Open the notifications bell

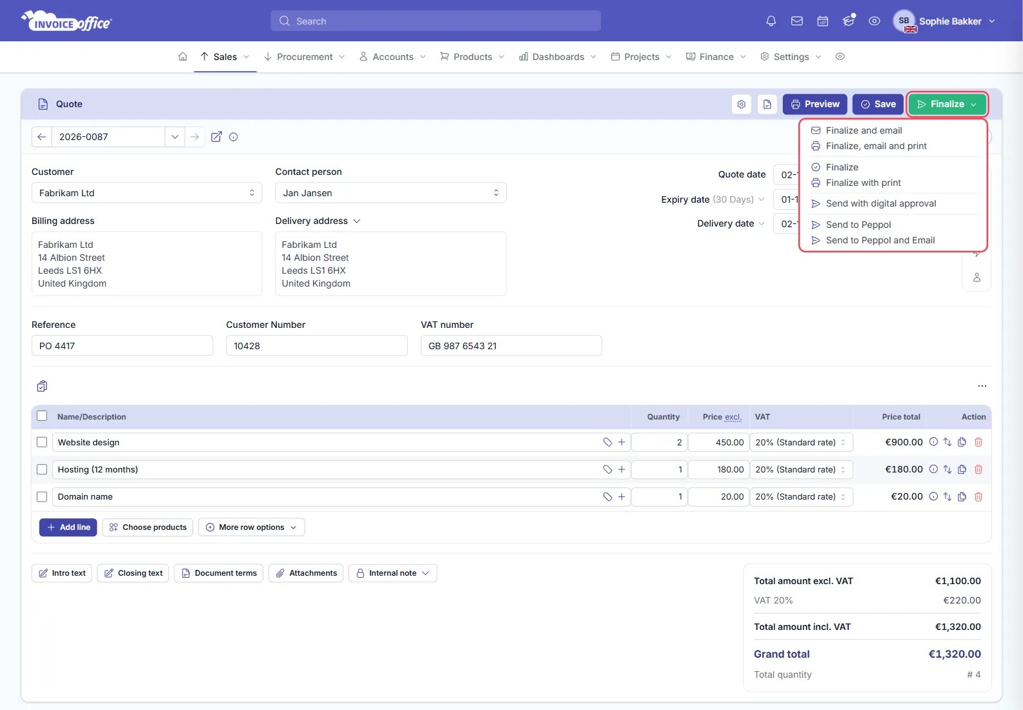click(x=771, y=21)
